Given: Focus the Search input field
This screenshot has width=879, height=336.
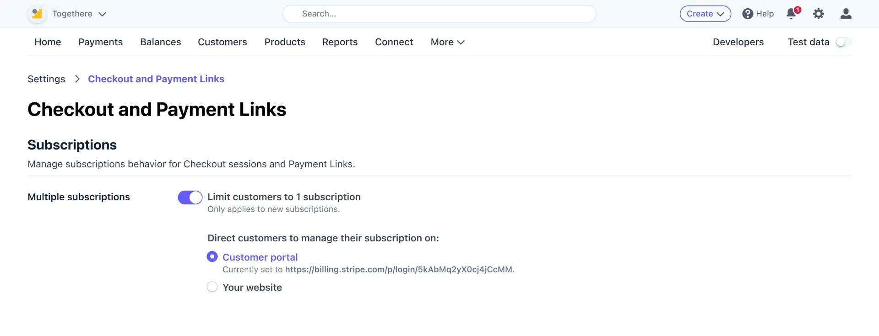Looking at the screenshot, I should pos(439,14).
